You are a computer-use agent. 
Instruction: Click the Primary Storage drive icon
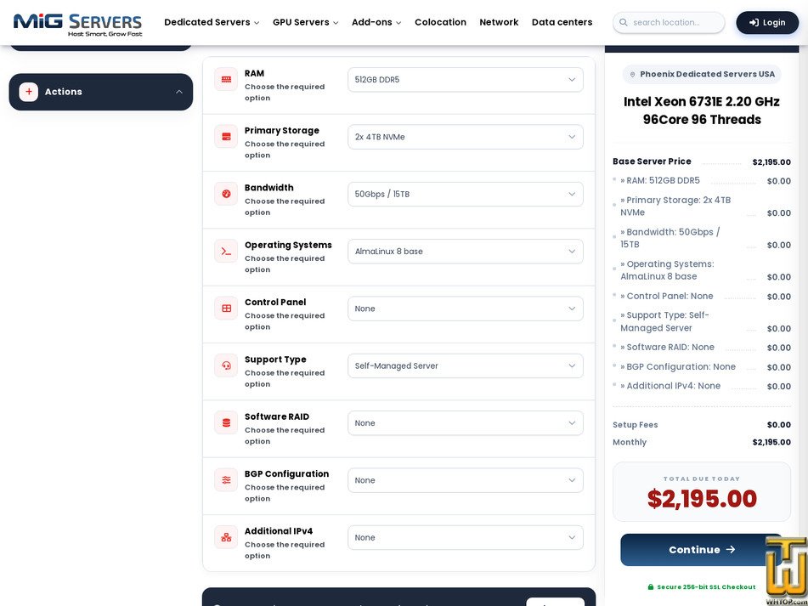pos(226,137)
